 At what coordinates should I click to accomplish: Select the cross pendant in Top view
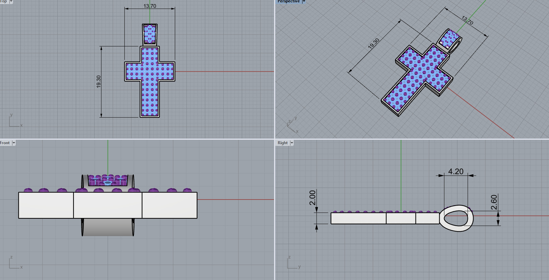coord(150,82)
